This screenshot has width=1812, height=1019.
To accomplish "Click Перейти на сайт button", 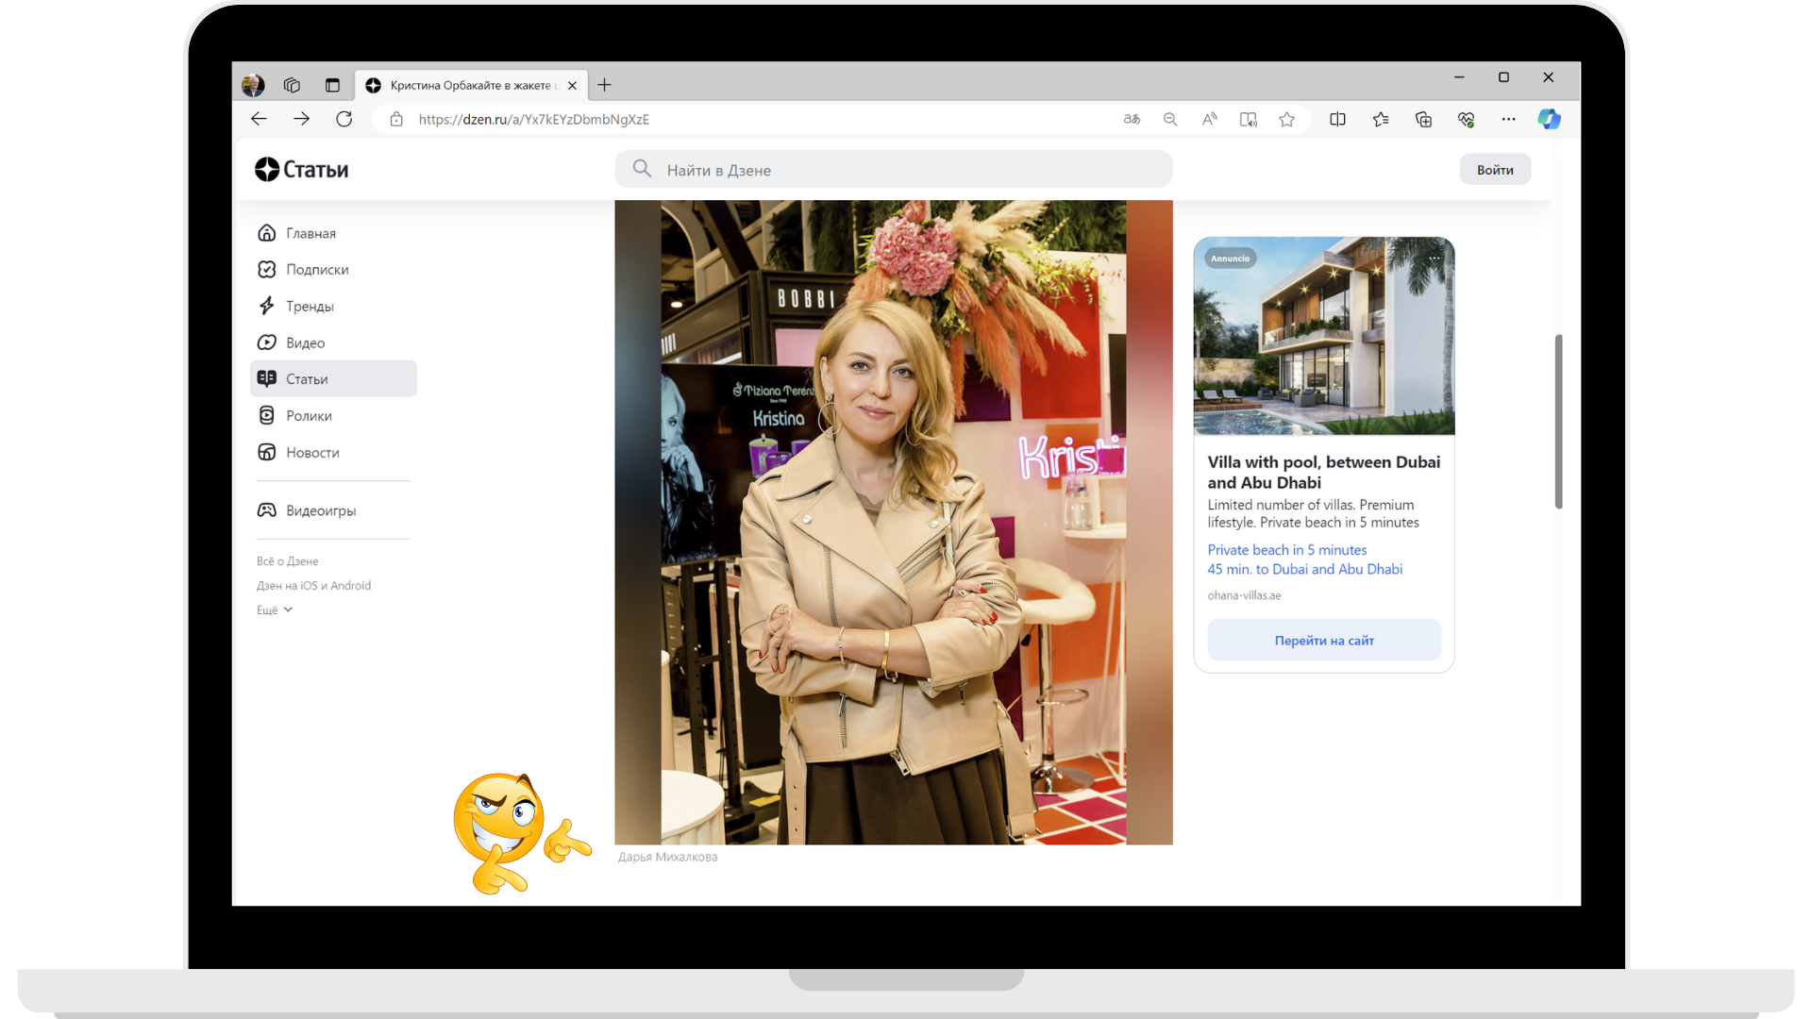I will (x=1324, y=641).
